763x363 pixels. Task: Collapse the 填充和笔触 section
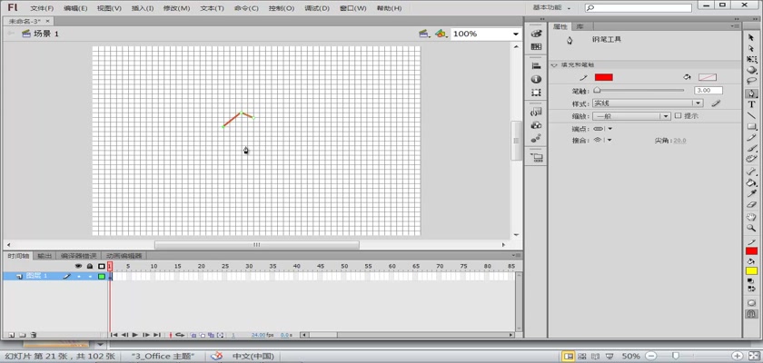click(554, 65)
